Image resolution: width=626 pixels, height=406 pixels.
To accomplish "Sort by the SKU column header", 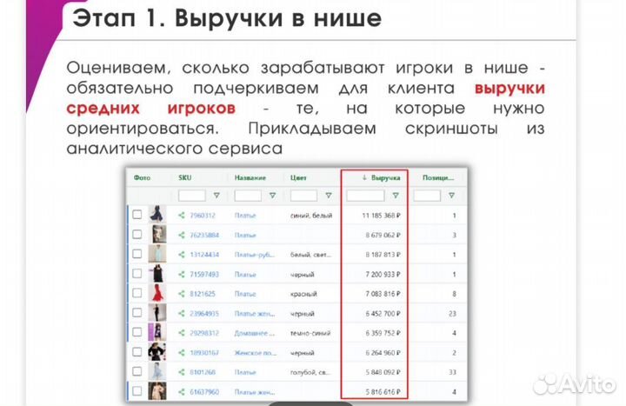I will 185,177.
